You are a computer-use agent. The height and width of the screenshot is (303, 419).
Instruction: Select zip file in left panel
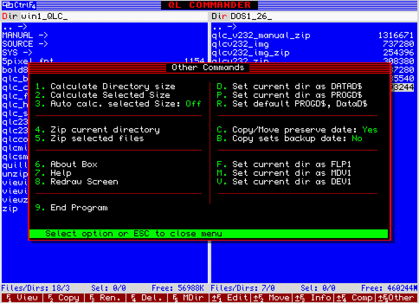click(10, 208)
